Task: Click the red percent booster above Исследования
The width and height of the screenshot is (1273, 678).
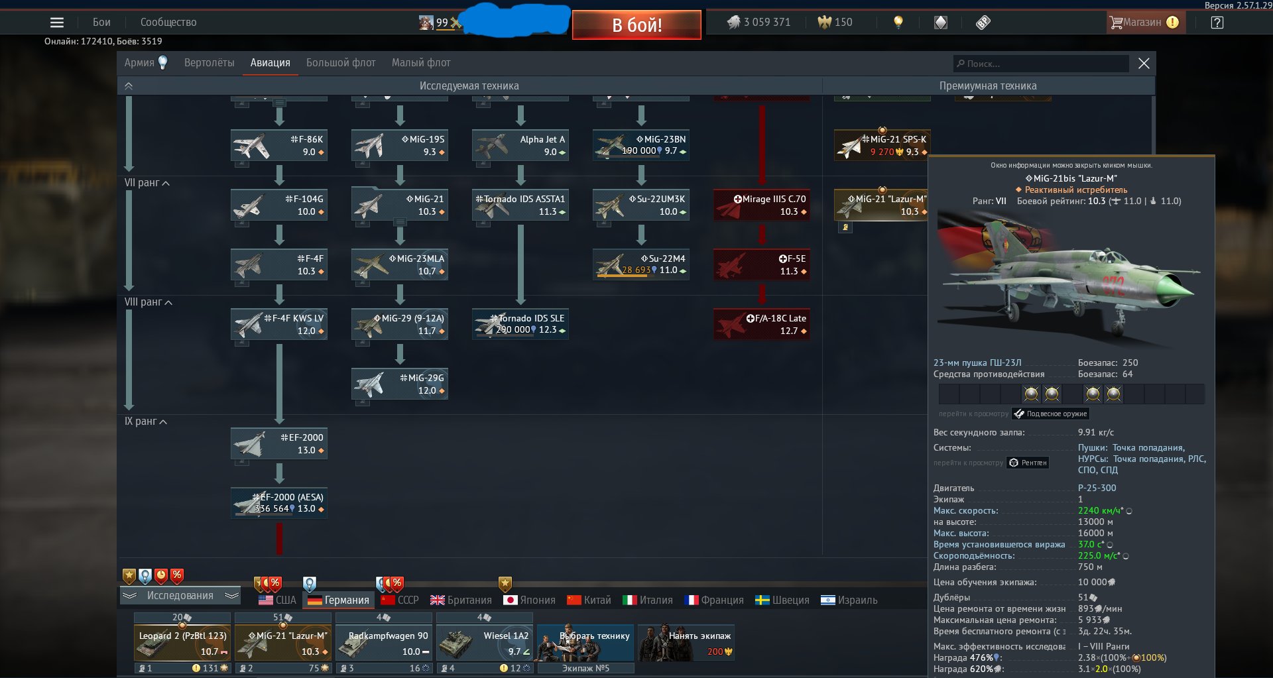Action: 177,576
